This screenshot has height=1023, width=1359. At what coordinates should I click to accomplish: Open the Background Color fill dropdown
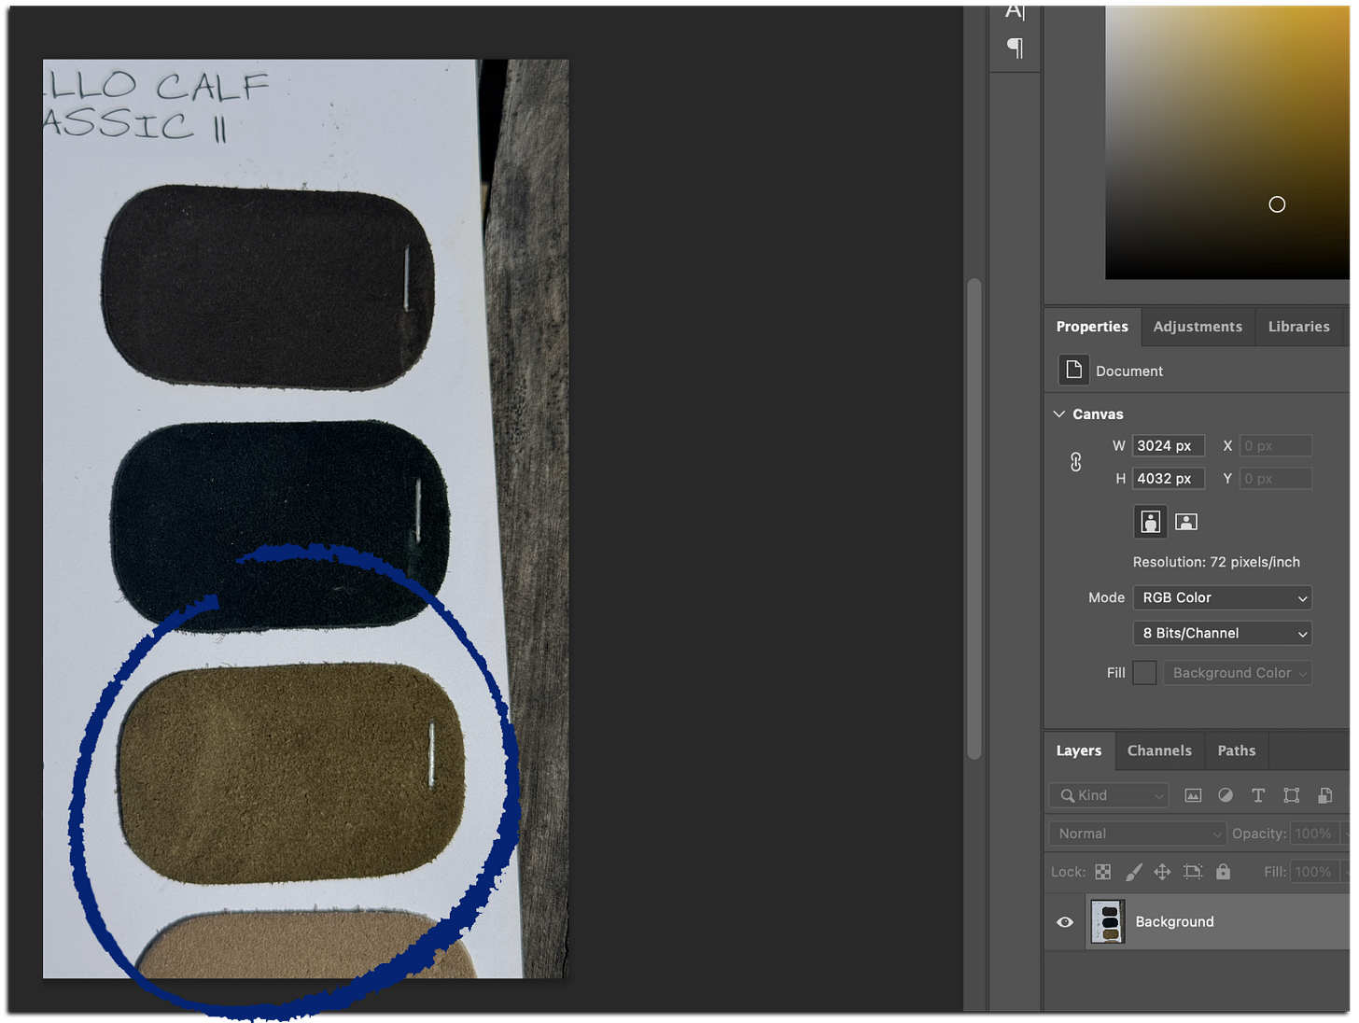pyautogui.click(x=1238, y=673)
